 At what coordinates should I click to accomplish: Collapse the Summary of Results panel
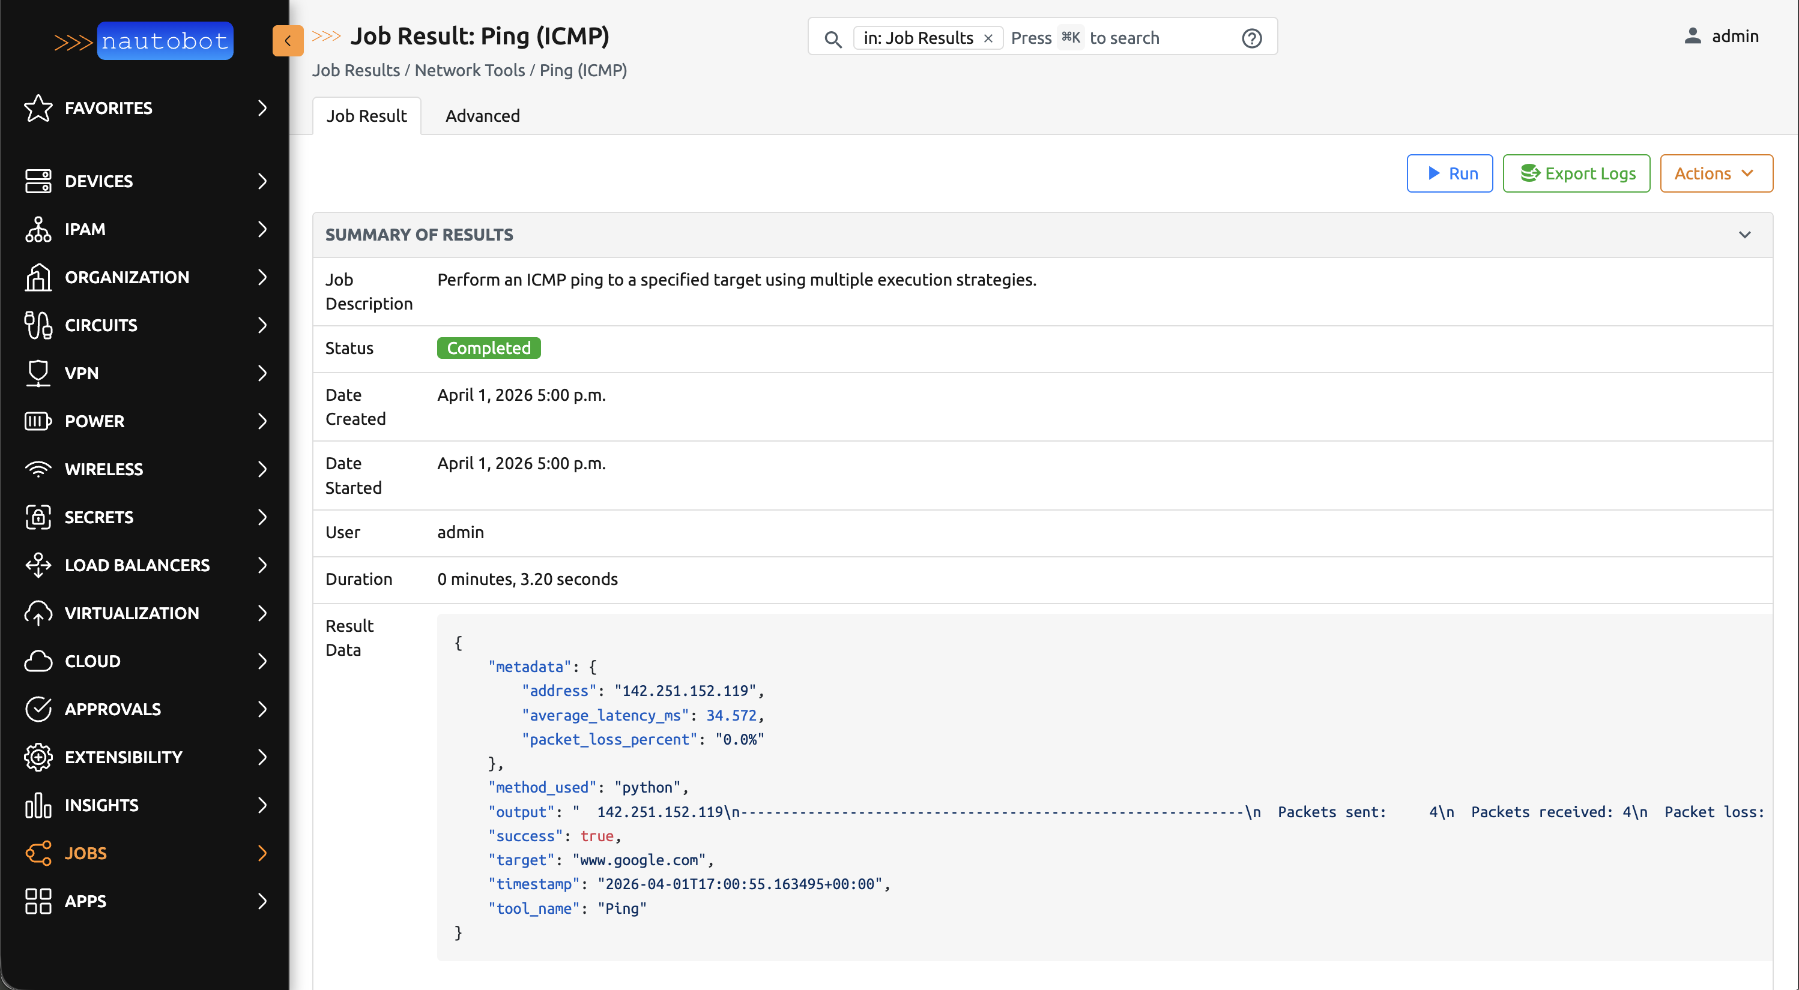point(1744,235)
